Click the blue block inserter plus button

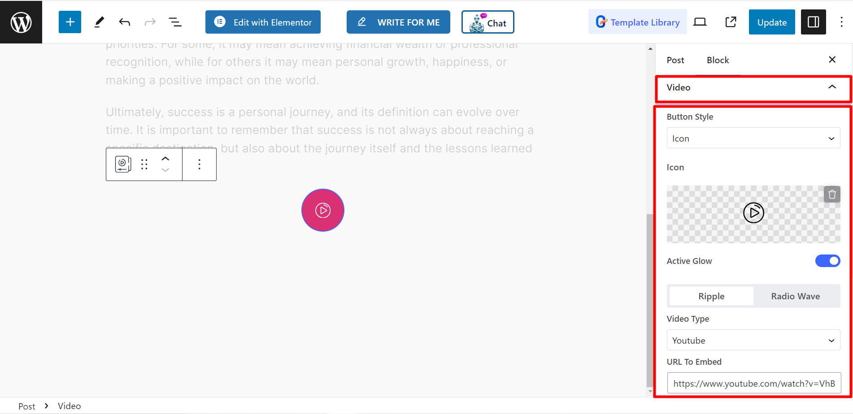pyautogui.click(x=70, y=22)
